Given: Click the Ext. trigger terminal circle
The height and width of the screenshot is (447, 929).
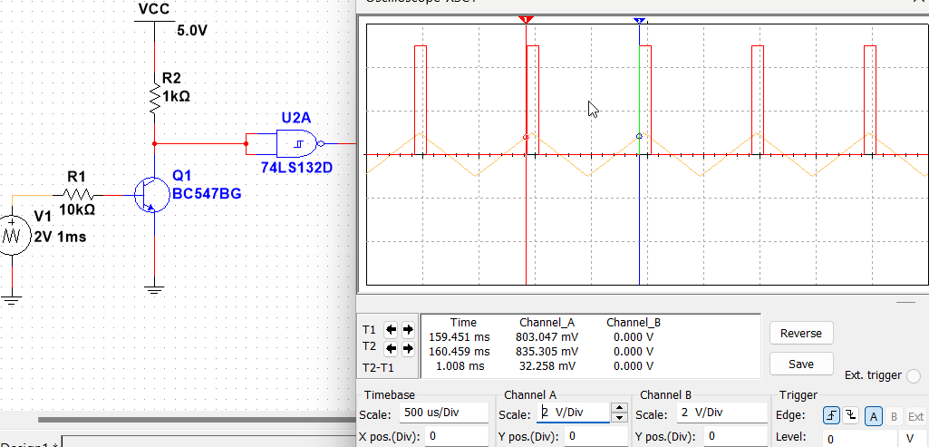Looking at the screenshot, I should [x=914, y=375].
